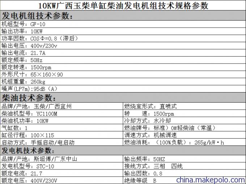Click the row '机组型号: GF-10'
This screenshot has height=184, width=246.
[123, 24]
